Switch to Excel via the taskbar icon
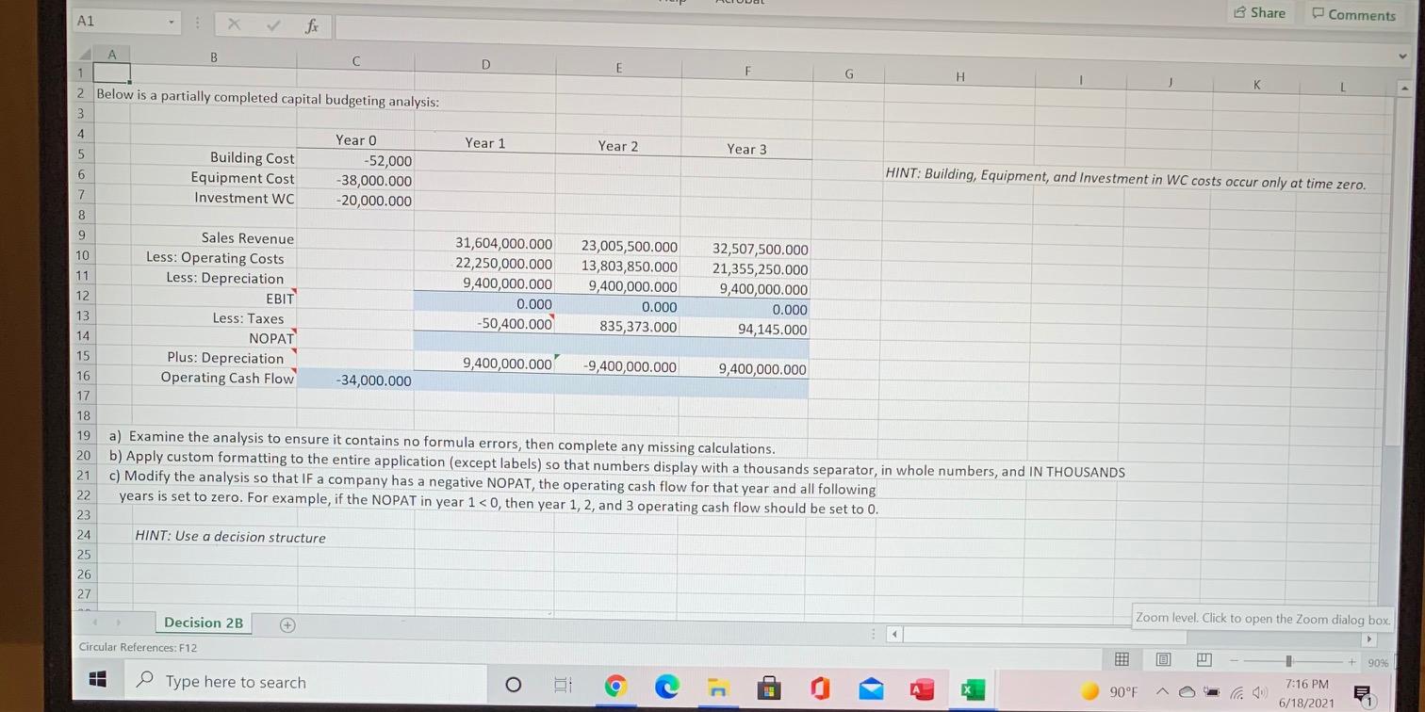 (x=971, y=690)
